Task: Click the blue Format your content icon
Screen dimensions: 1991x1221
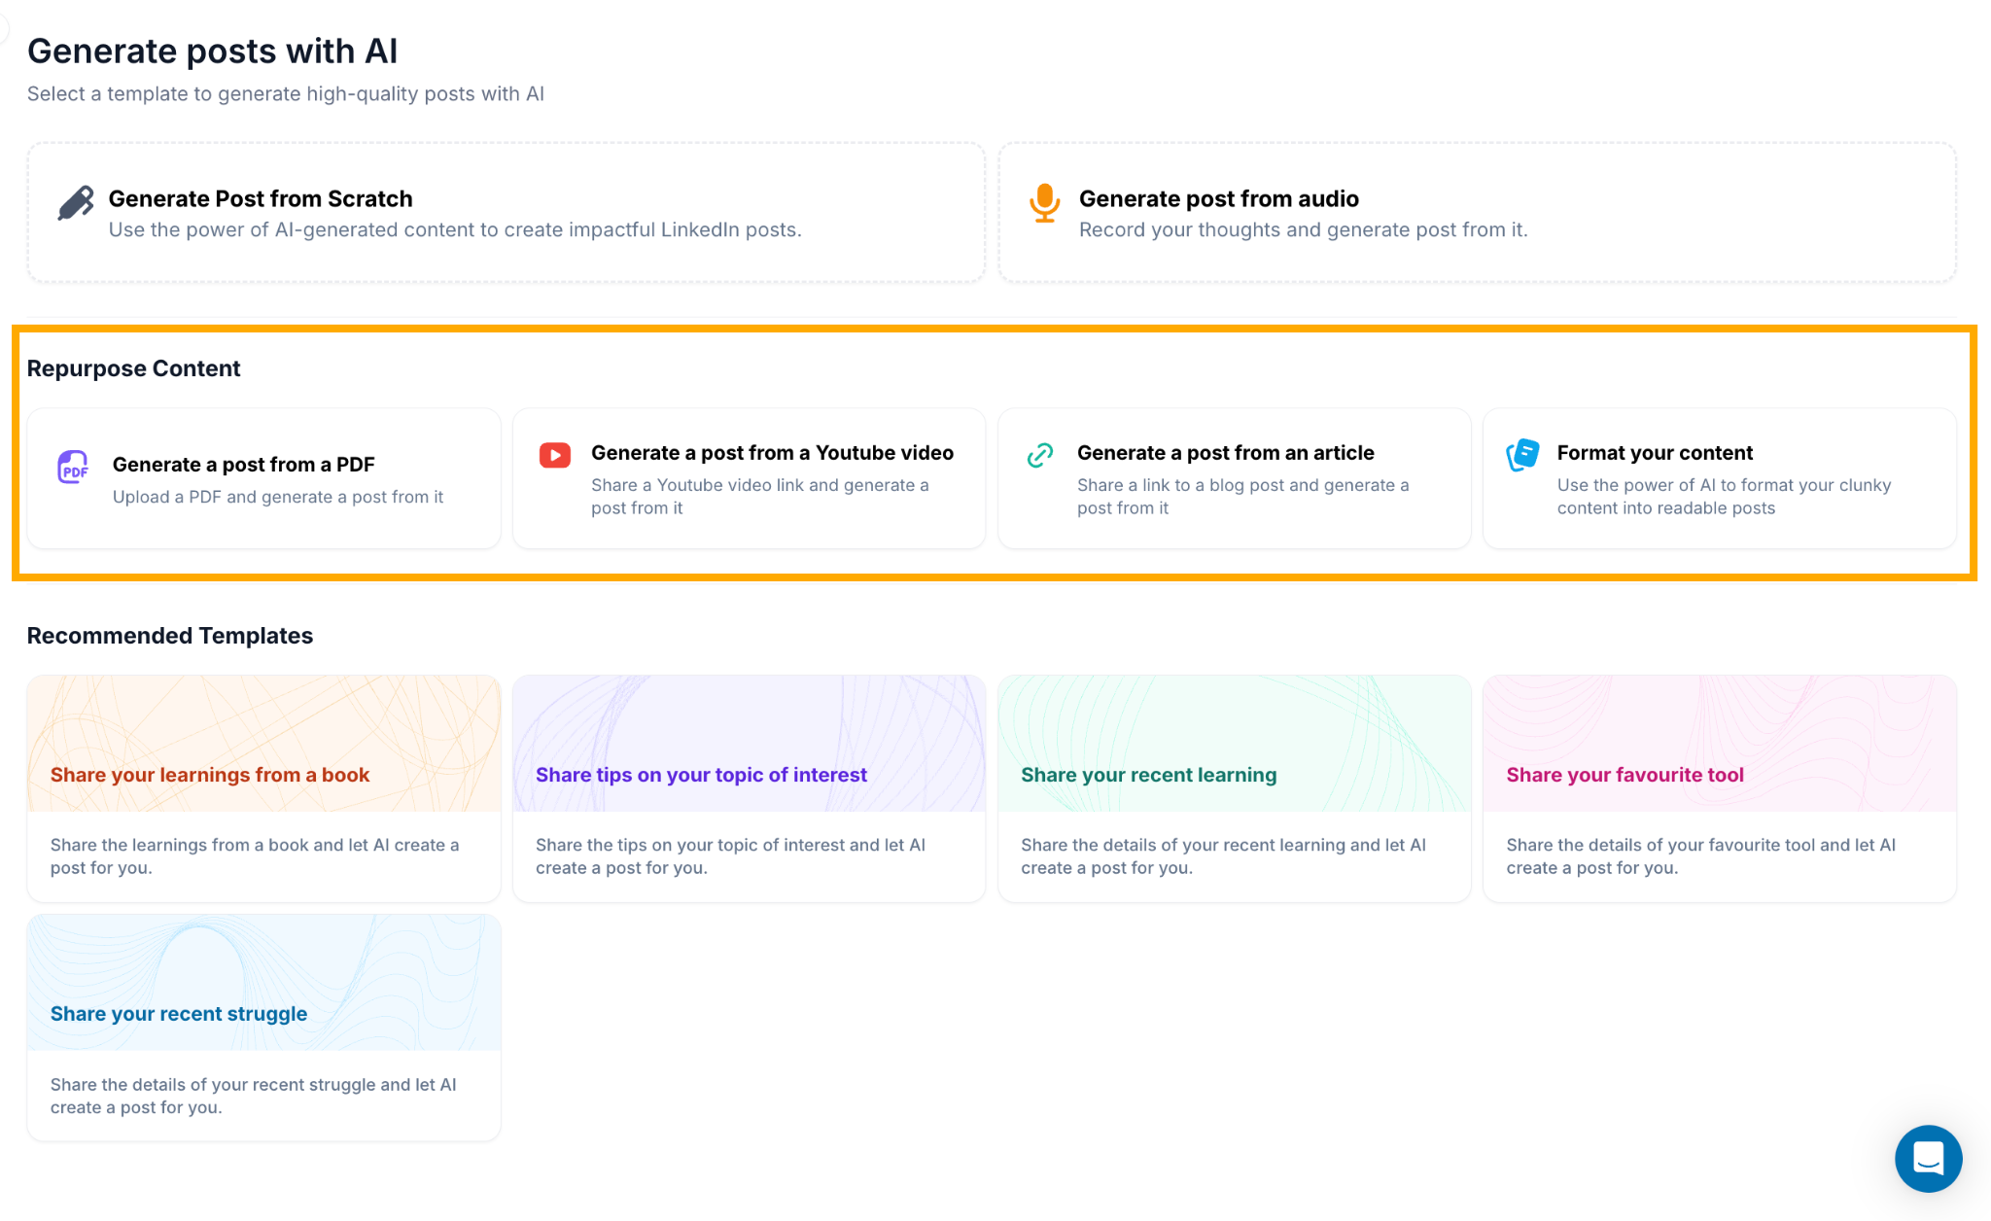Action: click(1522, 454)
